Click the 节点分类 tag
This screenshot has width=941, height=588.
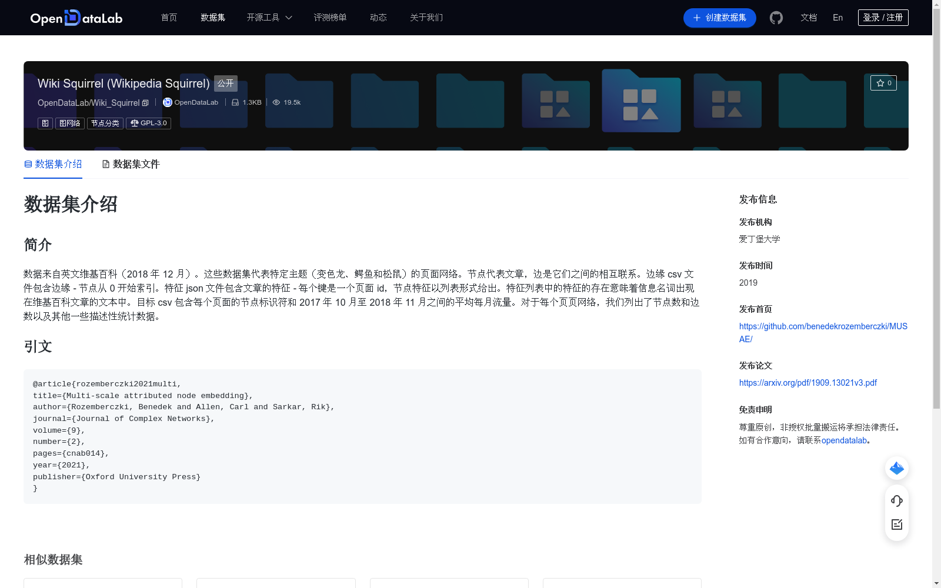[x=105, y=123]
